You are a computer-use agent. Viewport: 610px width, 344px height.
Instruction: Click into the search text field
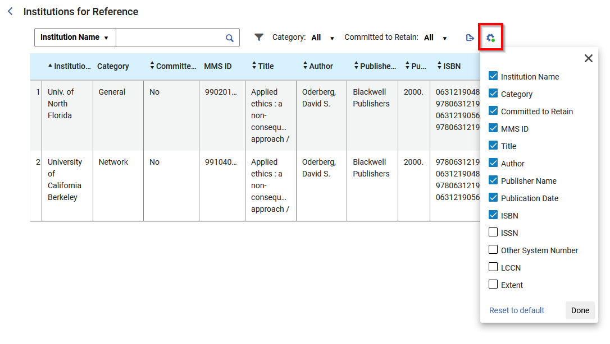click(x=170, y=38)
